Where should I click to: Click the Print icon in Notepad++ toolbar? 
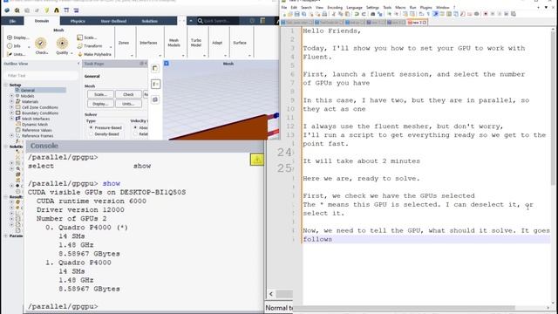point(324,14)
